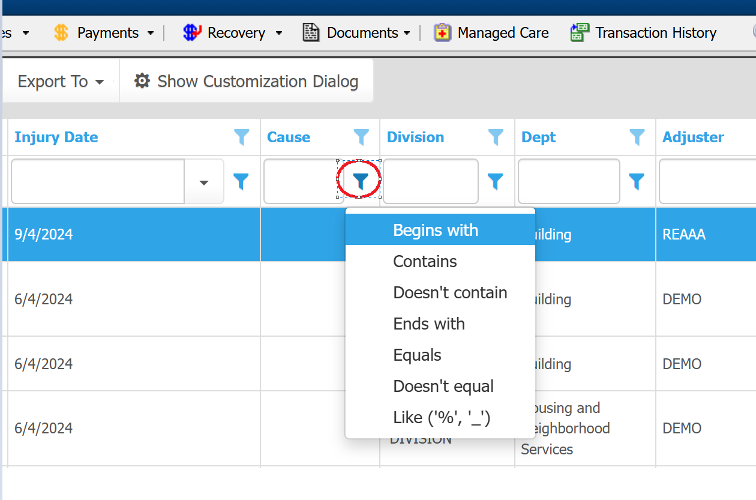Open the Injury Date filter date dropdown arrow
The height and width of the screenshot is (500, 756).
[204, 182]
